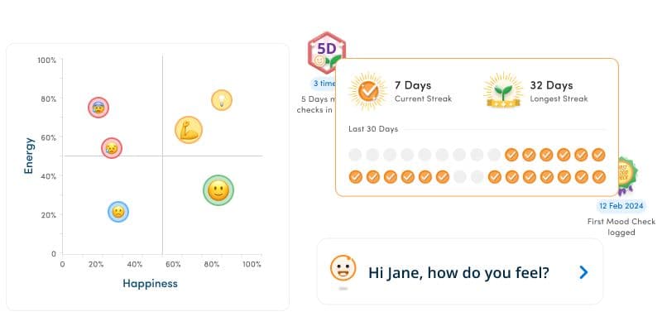The width and height of the screenshot is (662, 331).
Task: Click the Current Streak sunburst checkmark icon
Action: point(368,91)
